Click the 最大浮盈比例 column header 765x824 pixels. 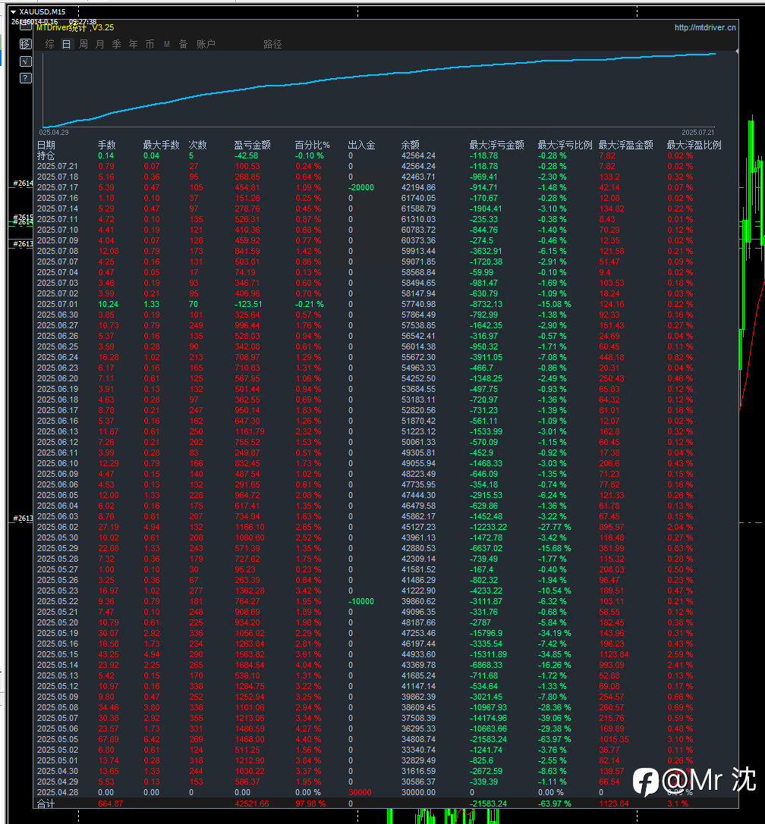click(x=694, y=145)
